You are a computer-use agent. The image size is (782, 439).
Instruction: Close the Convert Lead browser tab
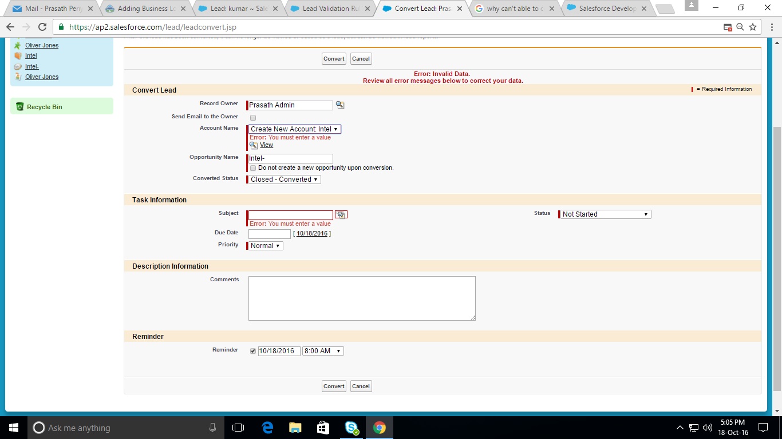coord(459,9)
